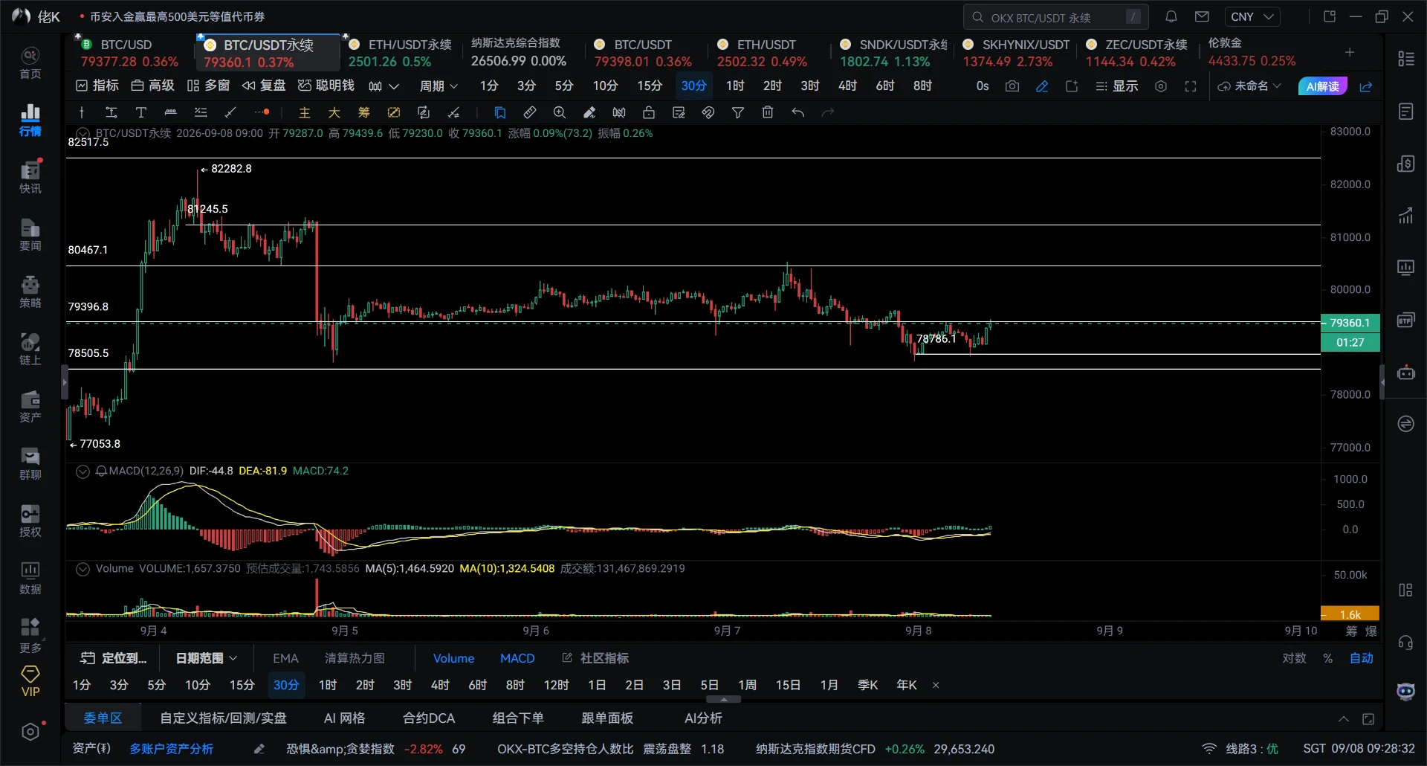Open the 数据 data section in sidebar
The height and width of the screenshot is (766, 1427).
pos(30,579)
